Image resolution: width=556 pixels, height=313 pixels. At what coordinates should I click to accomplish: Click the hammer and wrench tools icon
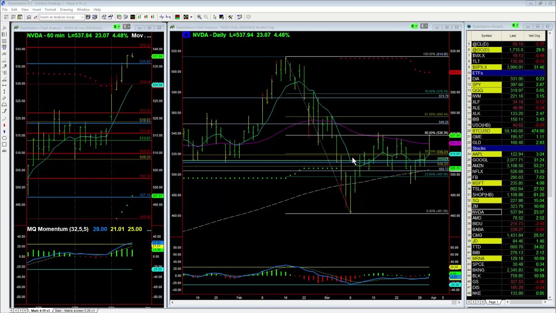(230, 17)
